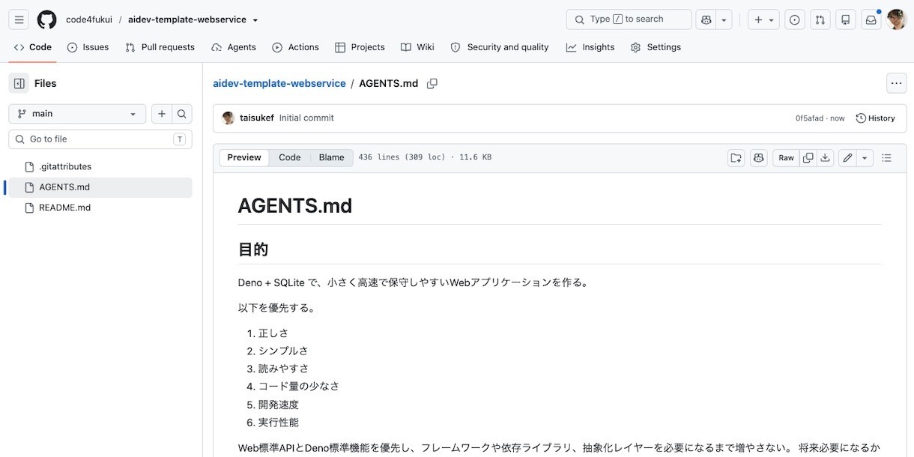Viewport: 914px width, 457px height.
Task: Open the Wiki tab
Action: (417, 47)
